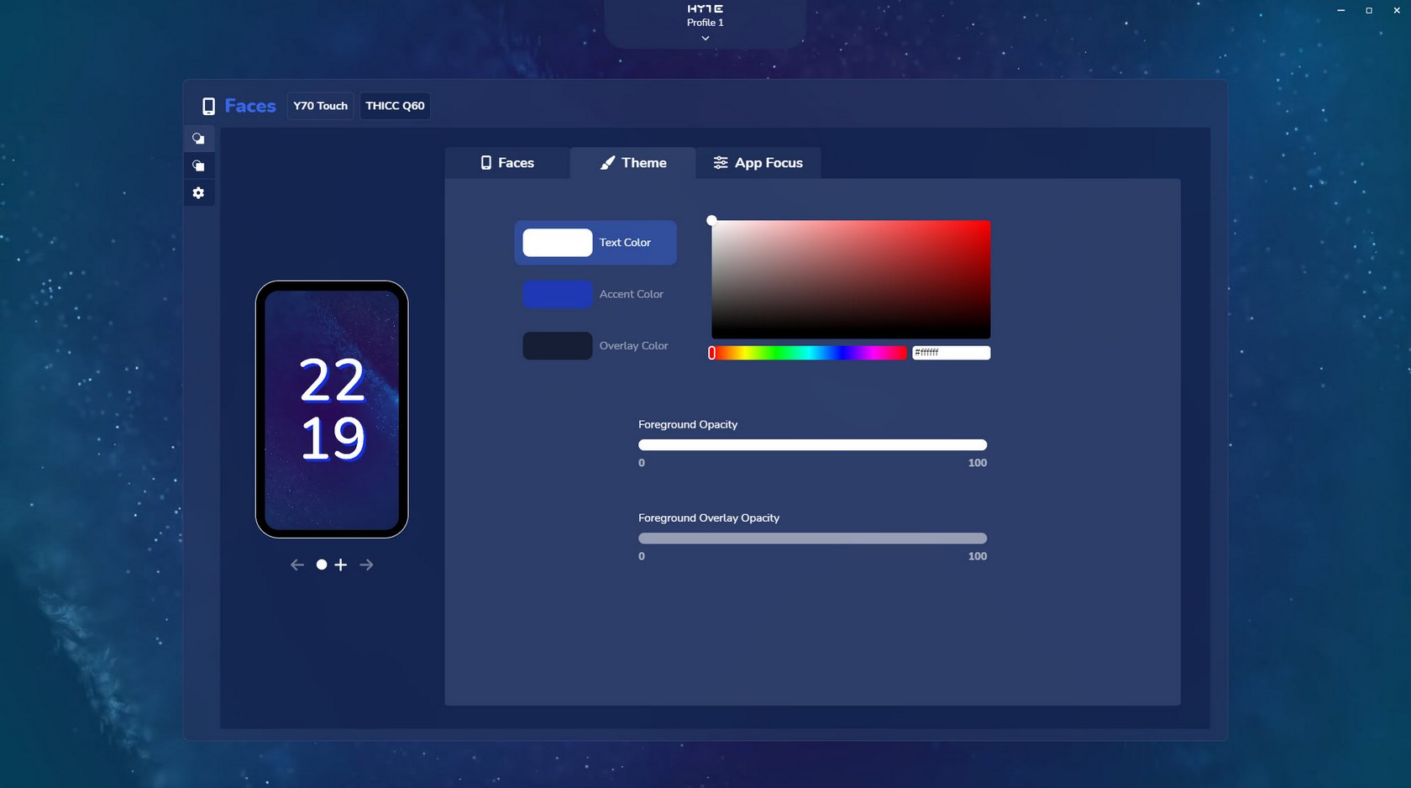Viewport: 1411px width, 788px height.
Task: Select the Overlay Color swatch
Action: [558, 345]
